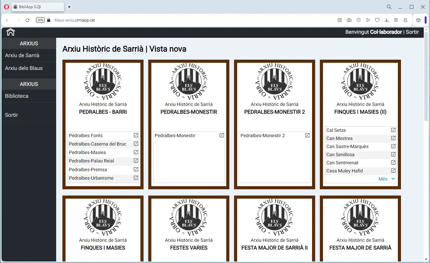This screenshot has width=430, height=263.
Task: Click the Pedralbes Fonts entry
Action: (x=86, y=136)
